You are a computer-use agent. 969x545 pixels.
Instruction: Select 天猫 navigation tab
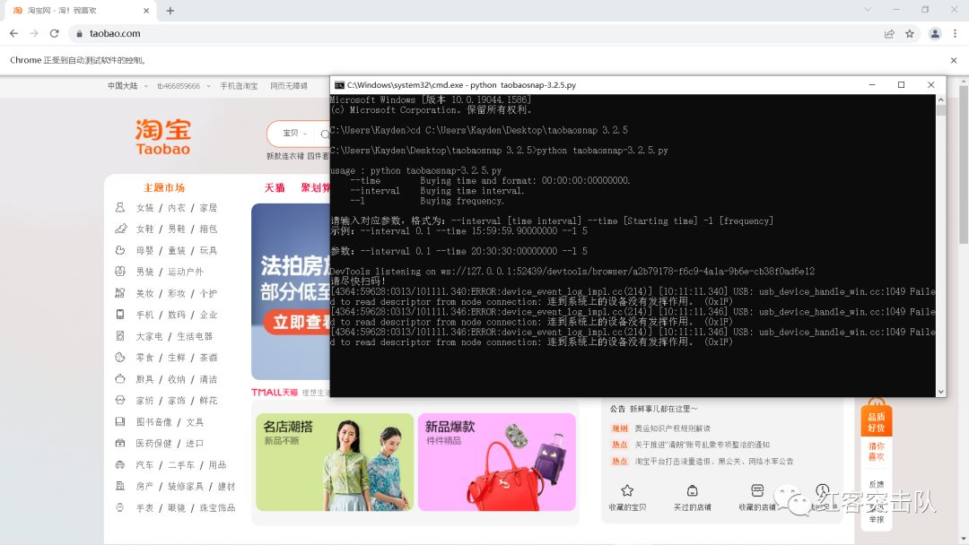click(x=275, y=187)
